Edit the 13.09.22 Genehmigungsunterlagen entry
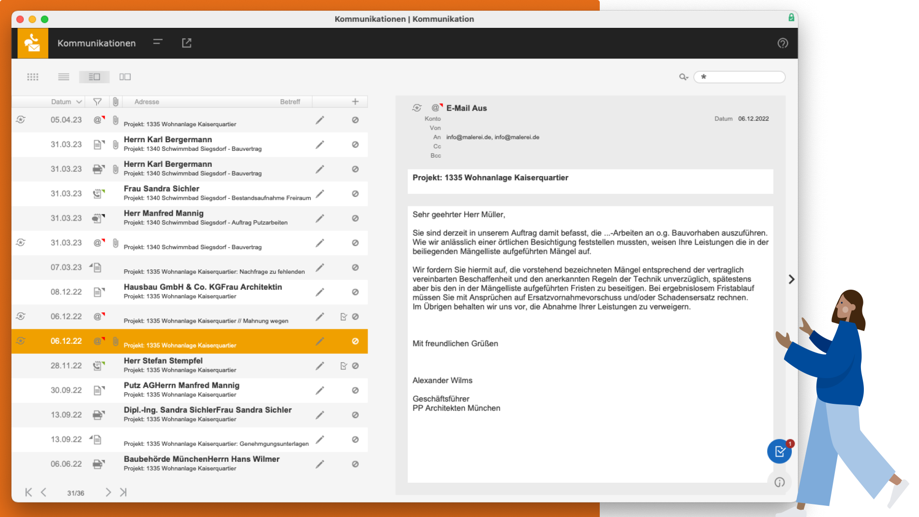Image resolution: width=919 pixels, height=517 pixels. [x=320, y=440]
